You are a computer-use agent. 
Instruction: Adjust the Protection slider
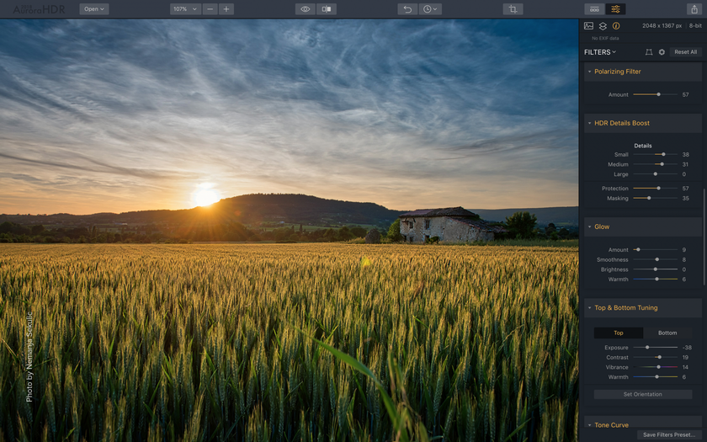pyautogui.click(x=655, y=189)
